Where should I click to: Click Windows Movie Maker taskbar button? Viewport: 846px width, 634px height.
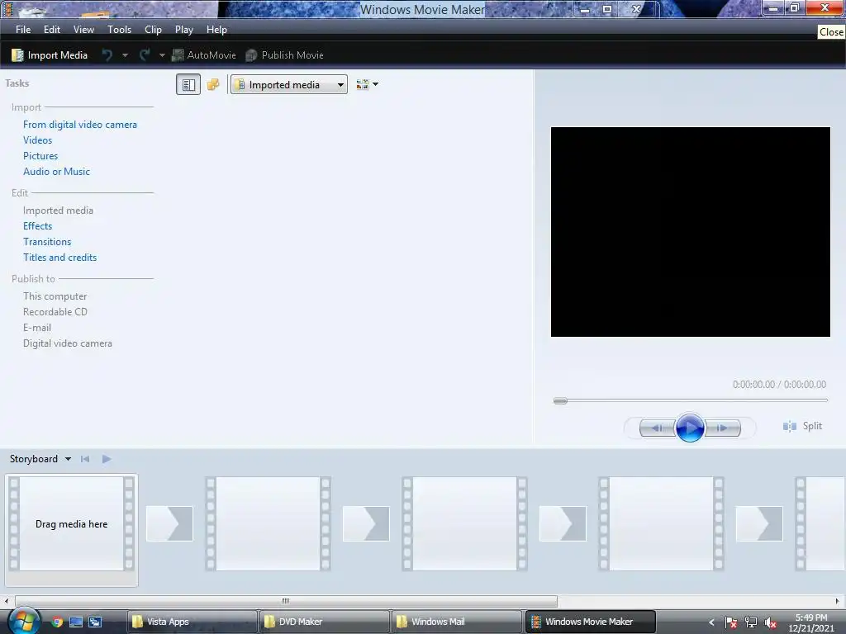[590, 622]
